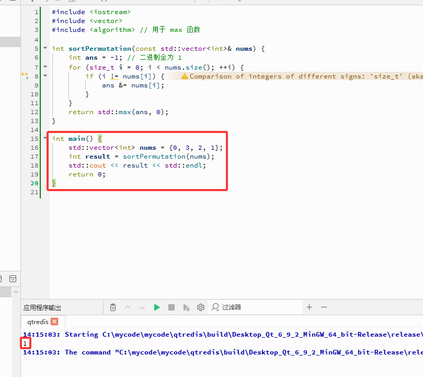Click 'int ans = -1;' on line 6
Image resolution: width=423 pixels, height=377 pixels.
coord(96,58)
